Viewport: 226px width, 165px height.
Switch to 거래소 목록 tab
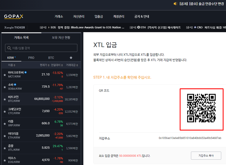pos(21,37)
